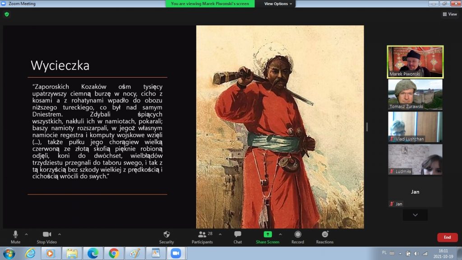This screenshot has width=462, height=260.
Task: Open Google Chrome from the taskbar
Action: 114,253
